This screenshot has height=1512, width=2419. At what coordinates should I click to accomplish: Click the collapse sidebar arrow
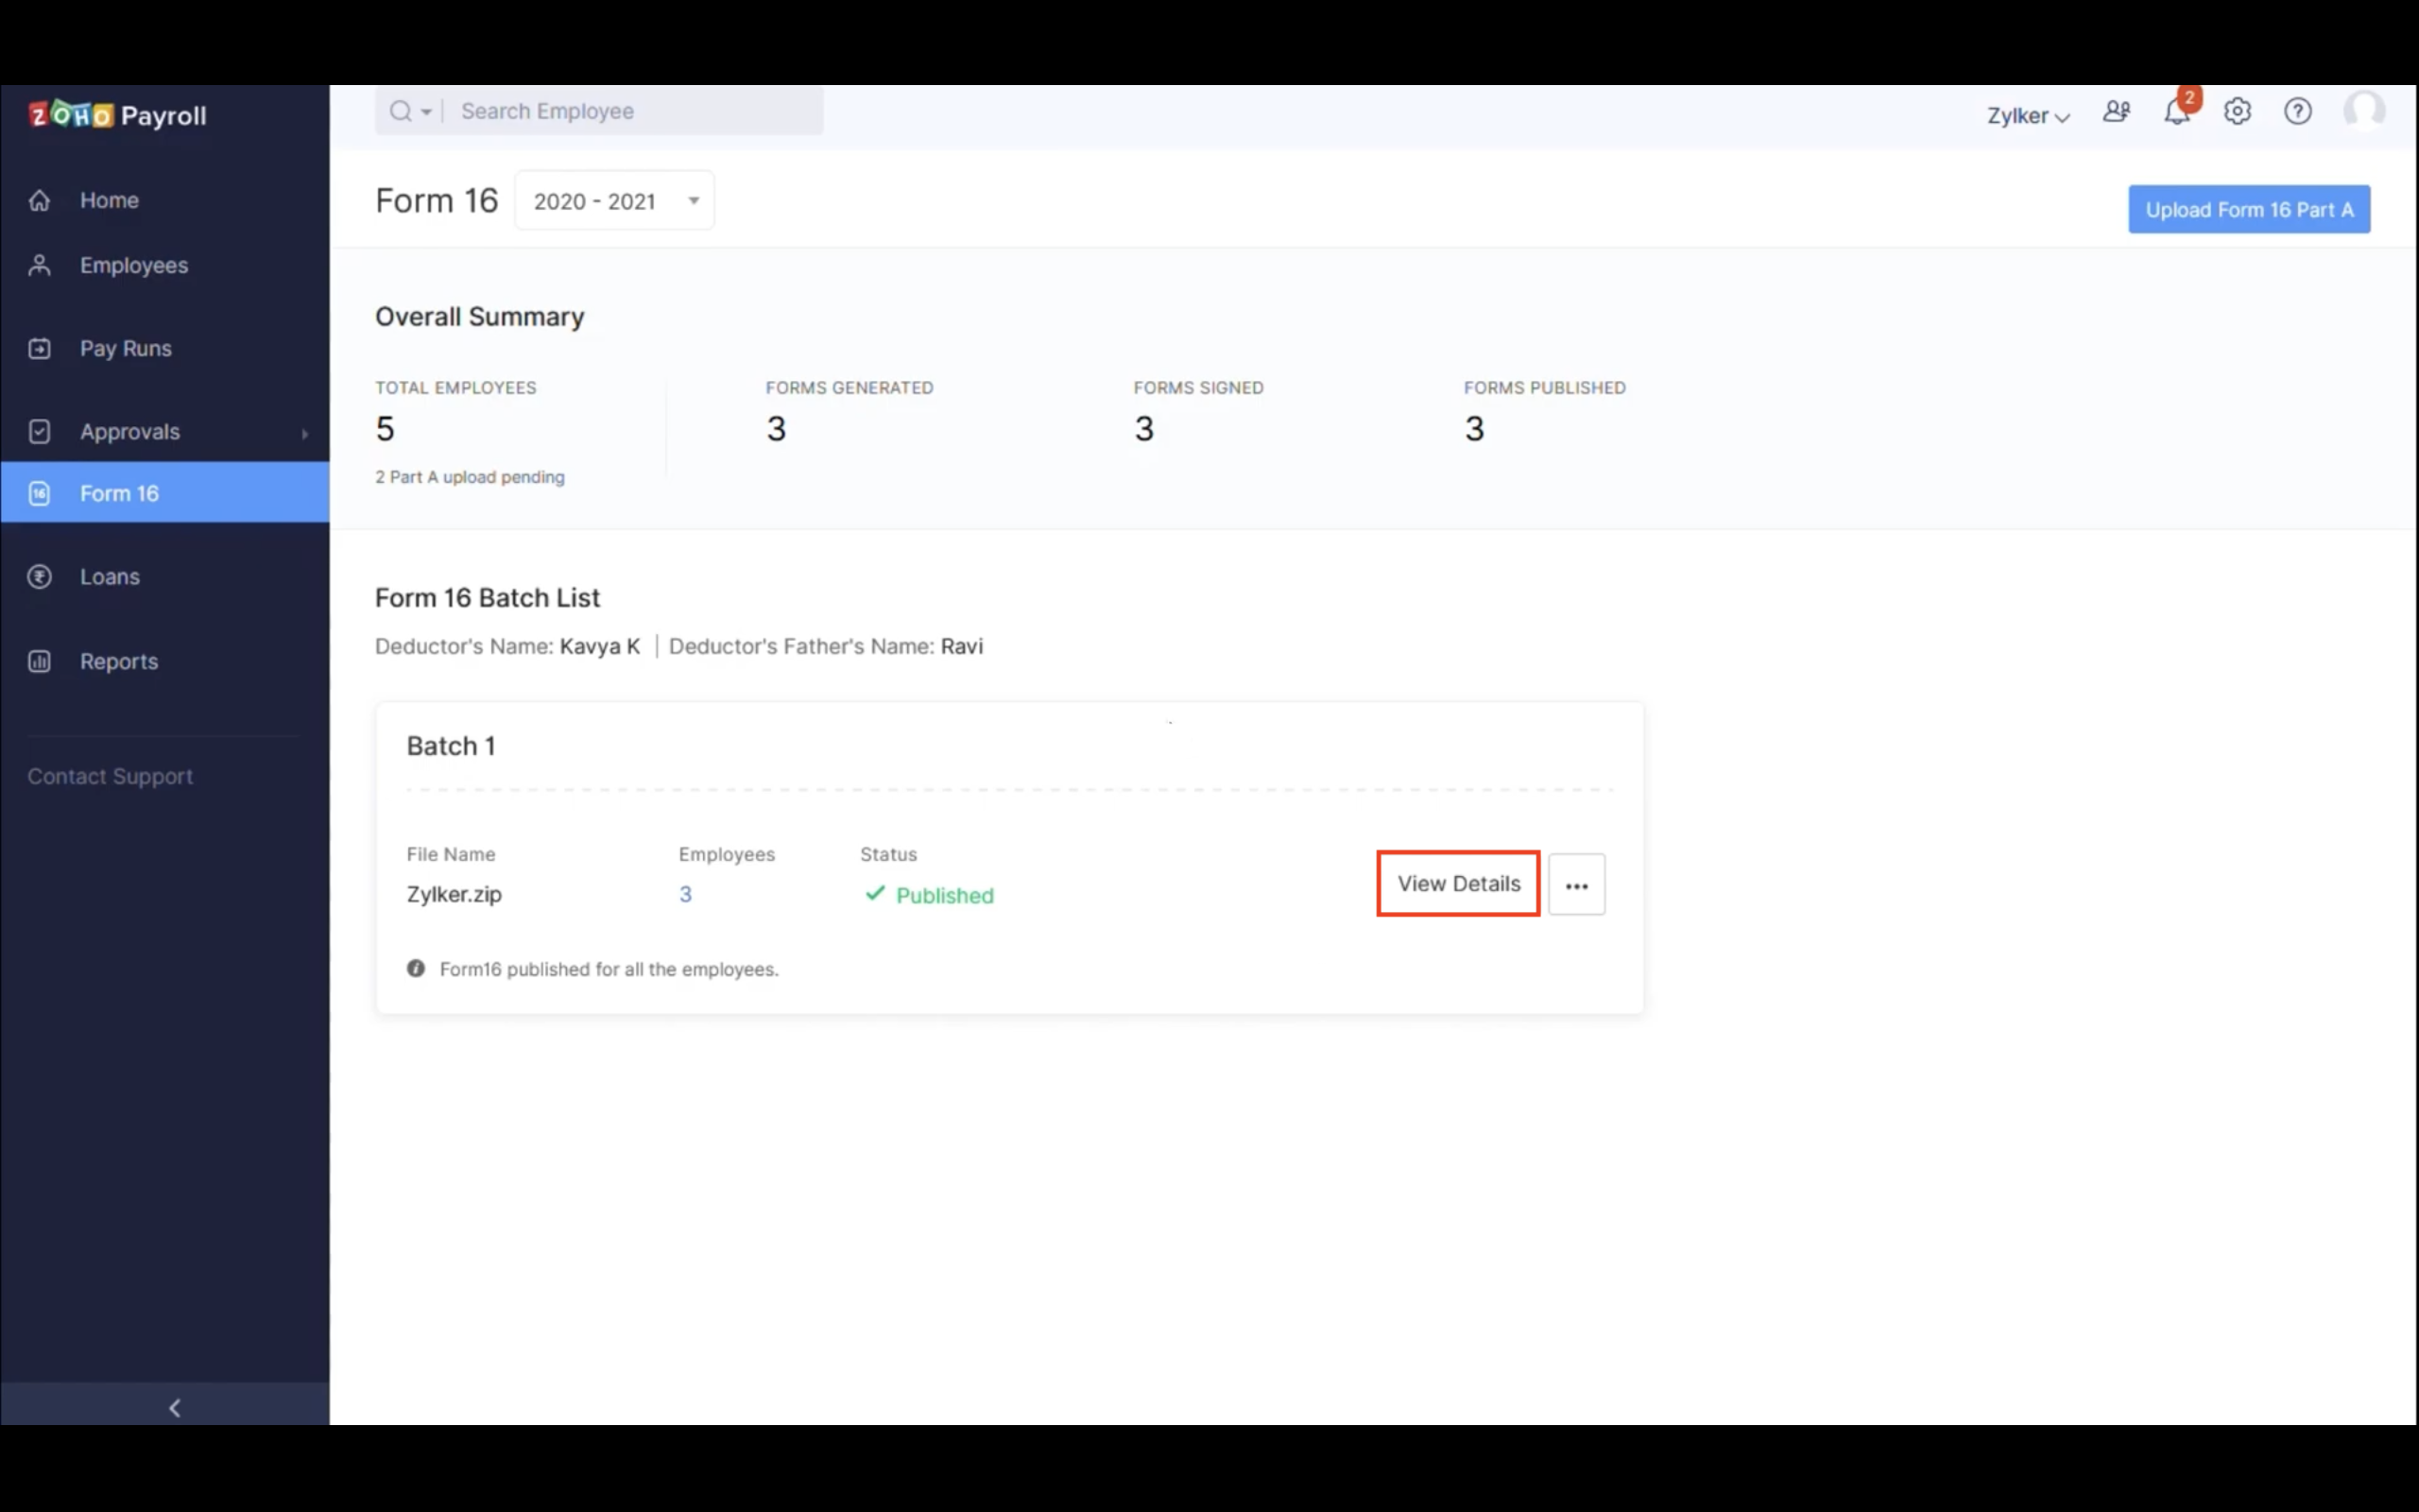[x=172, y=1406]
